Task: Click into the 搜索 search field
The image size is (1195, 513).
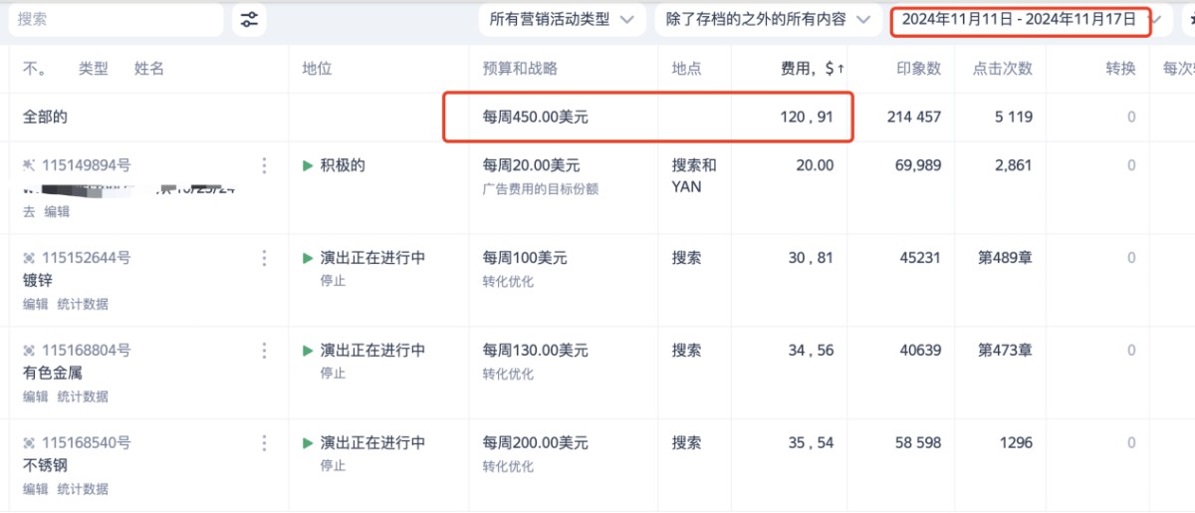Action: click(x=115, y=19)
